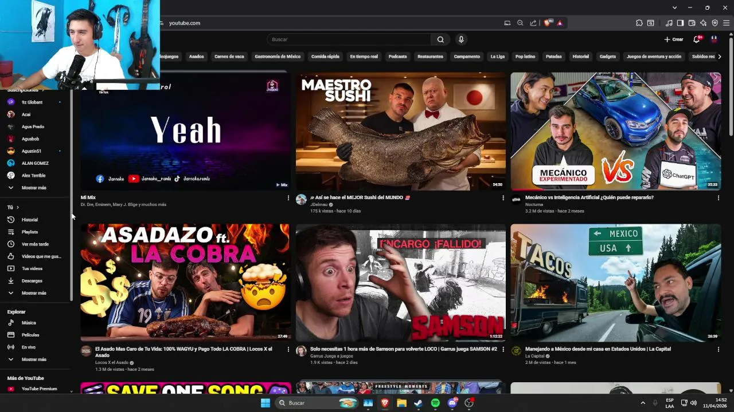Open options menu for Mecánico vs Inteligencia Artificial
734x412 pixels.
click(x=718, y=198)
